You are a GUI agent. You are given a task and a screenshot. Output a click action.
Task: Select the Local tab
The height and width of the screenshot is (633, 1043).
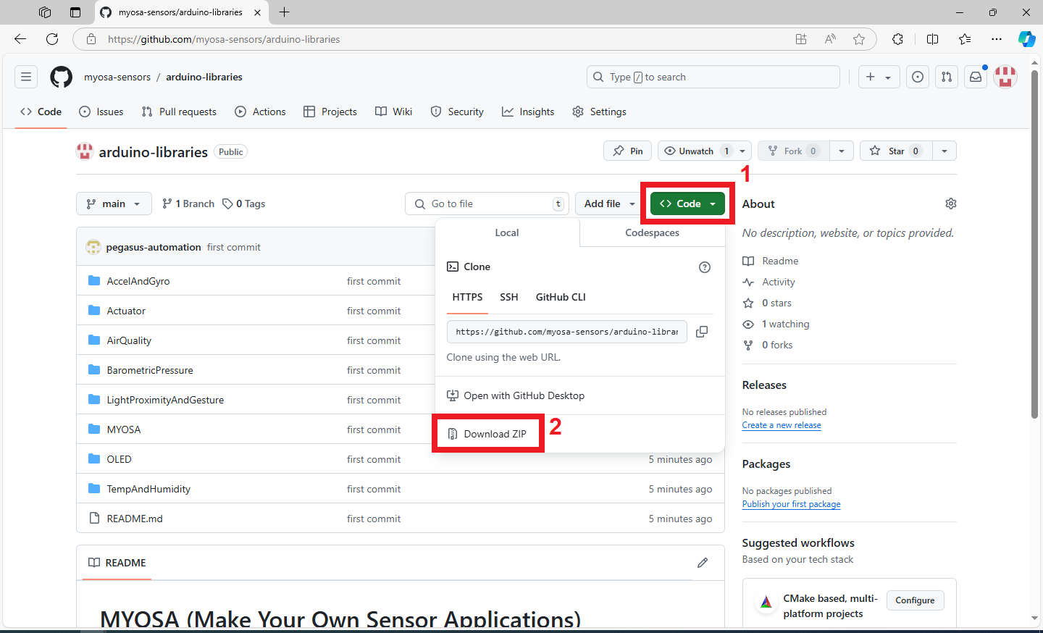tap(507, 232)
